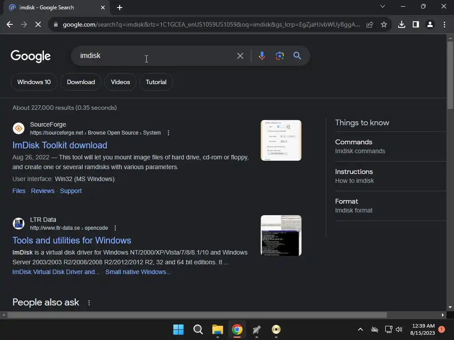The height and width of the screenshot is (340, 454).
Task: Open the SourceForge Reviews sitelink
Action: coord(43,191)
